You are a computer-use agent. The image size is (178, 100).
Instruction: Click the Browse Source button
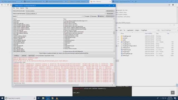[x=110, y=11]
